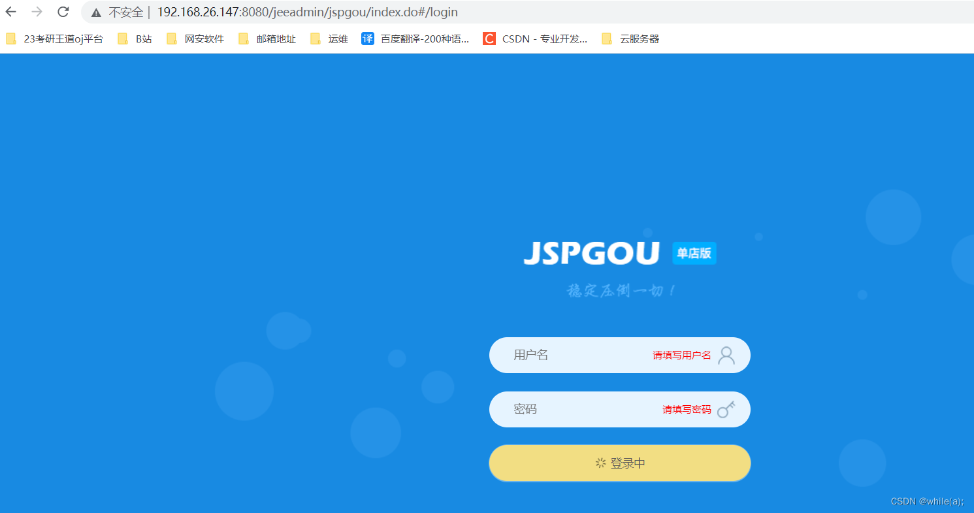This screenshot has height=513, width=974.
Task: Click the browser back arrow
Action: 11,12
